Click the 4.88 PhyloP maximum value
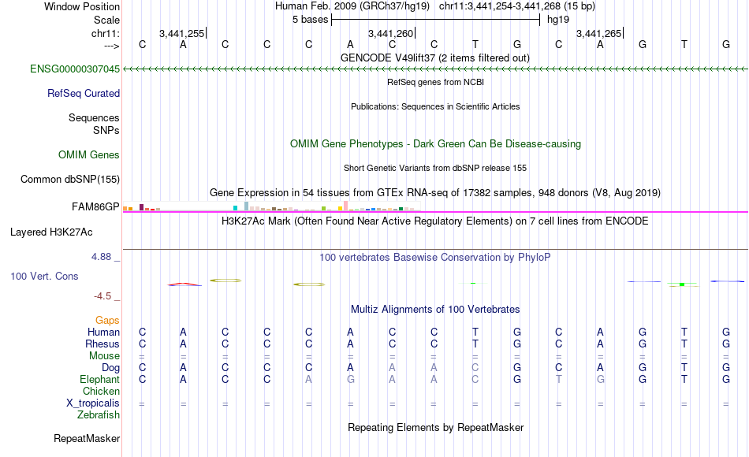 [101, 257]
